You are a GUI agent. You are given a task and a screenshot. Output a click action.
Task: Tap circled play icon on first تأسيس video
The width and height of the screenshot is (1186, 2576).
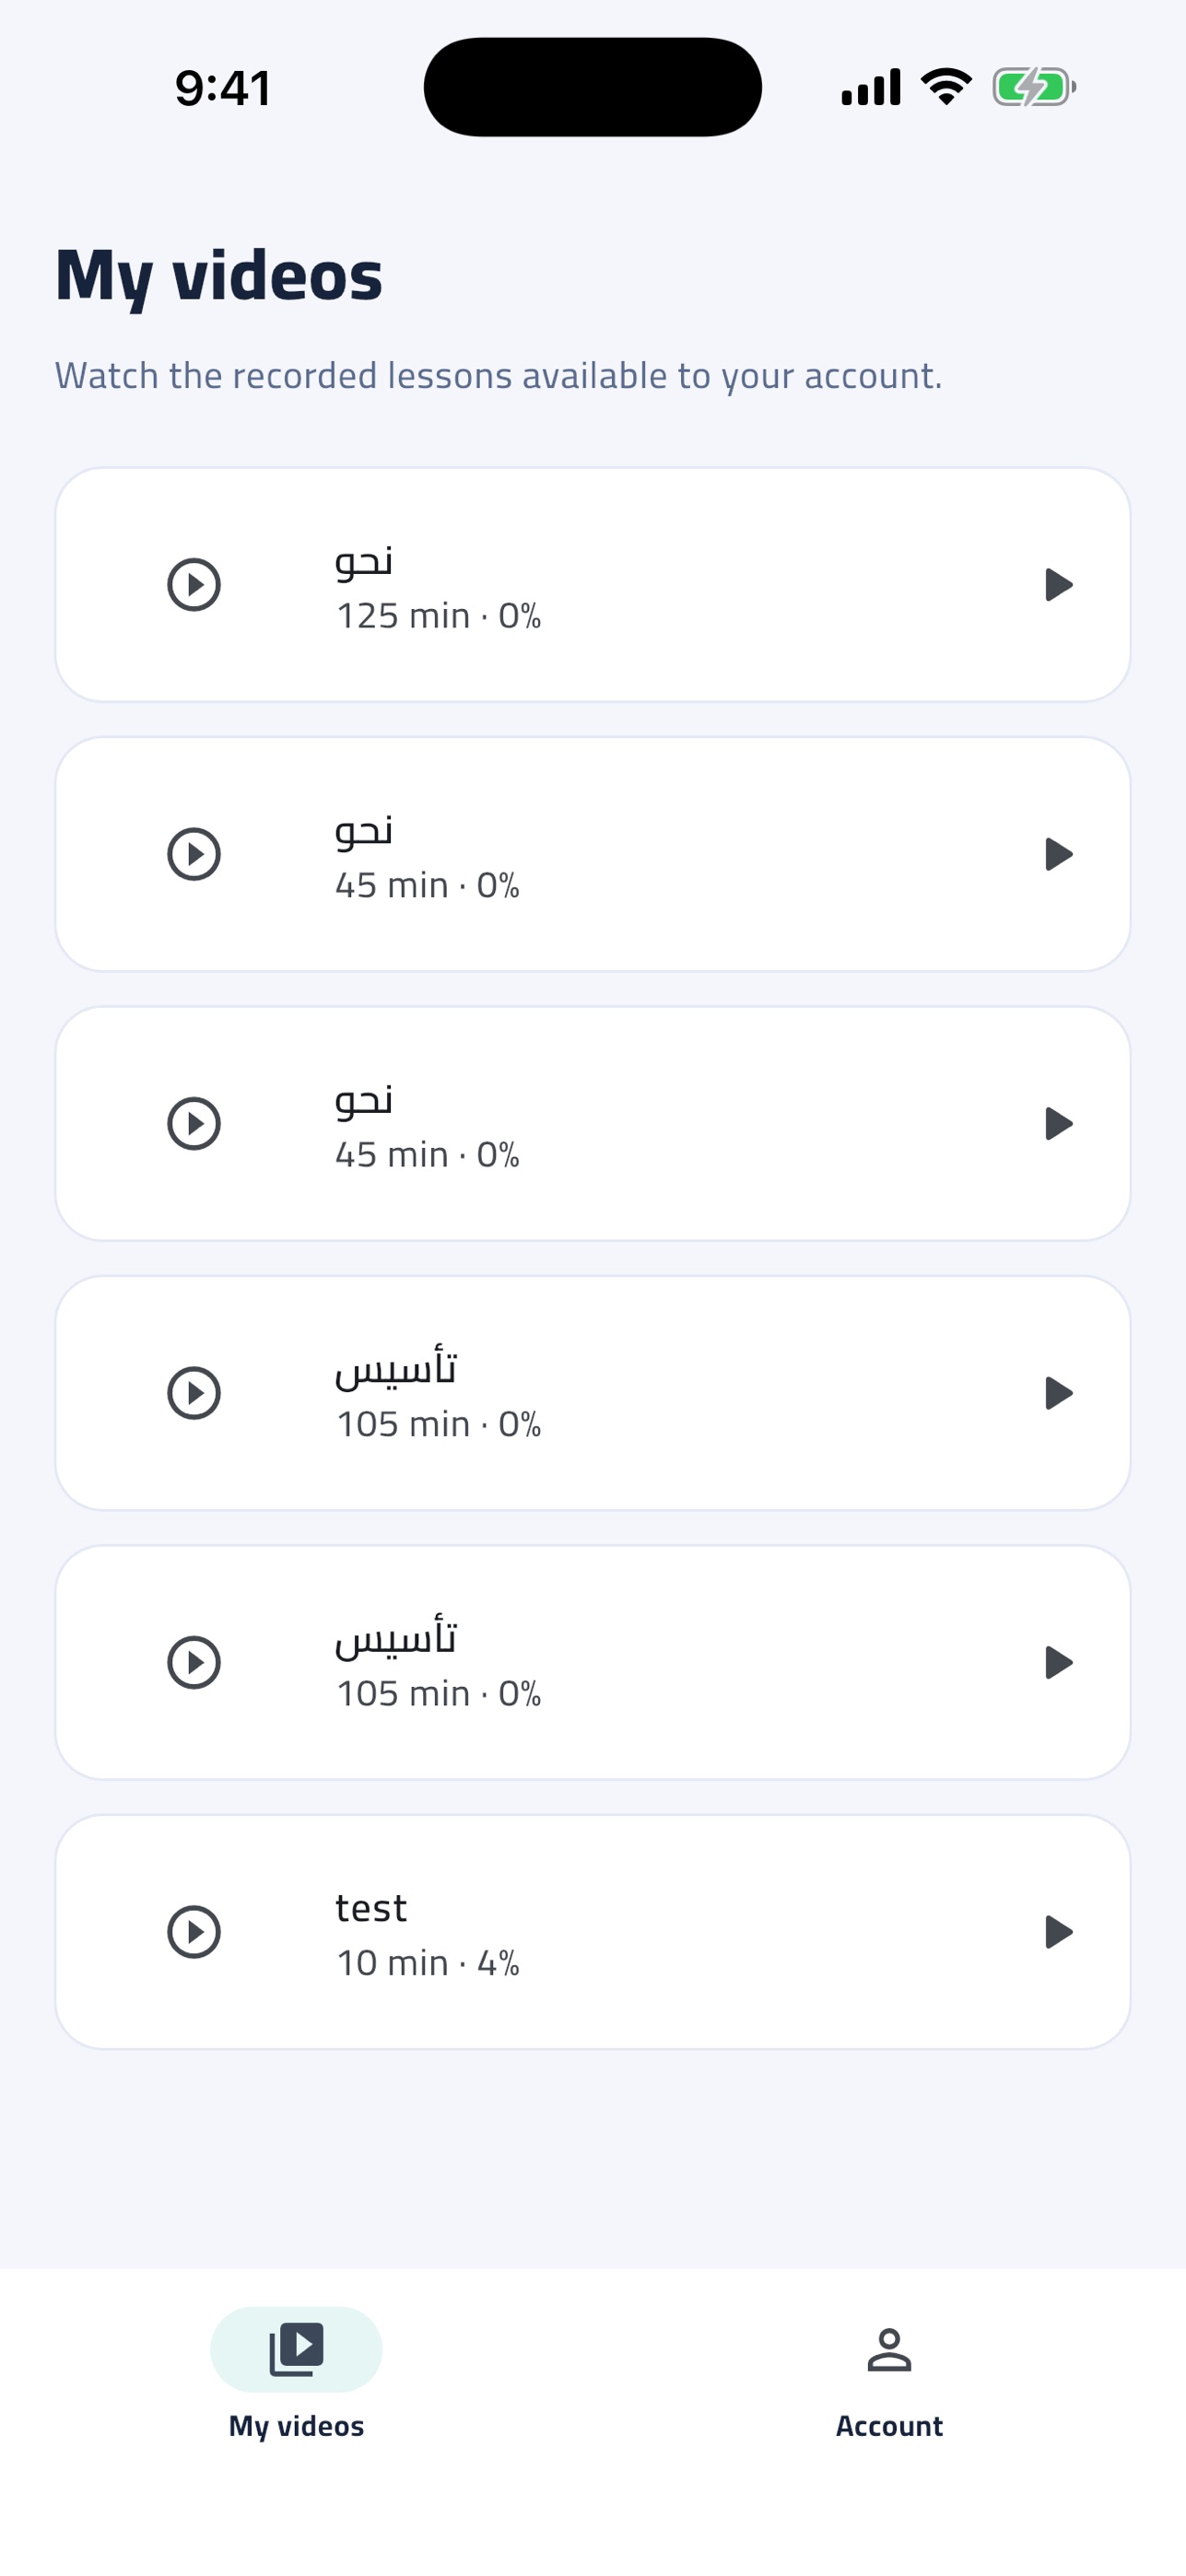193,1393
